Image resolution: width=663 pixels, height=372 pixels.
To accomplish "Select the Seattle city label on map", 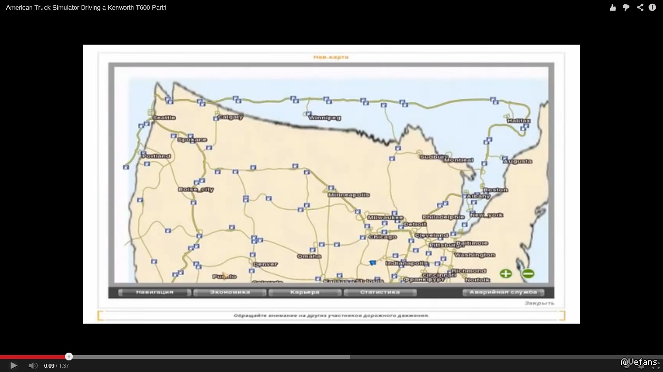I will click(x=164, y=118).
